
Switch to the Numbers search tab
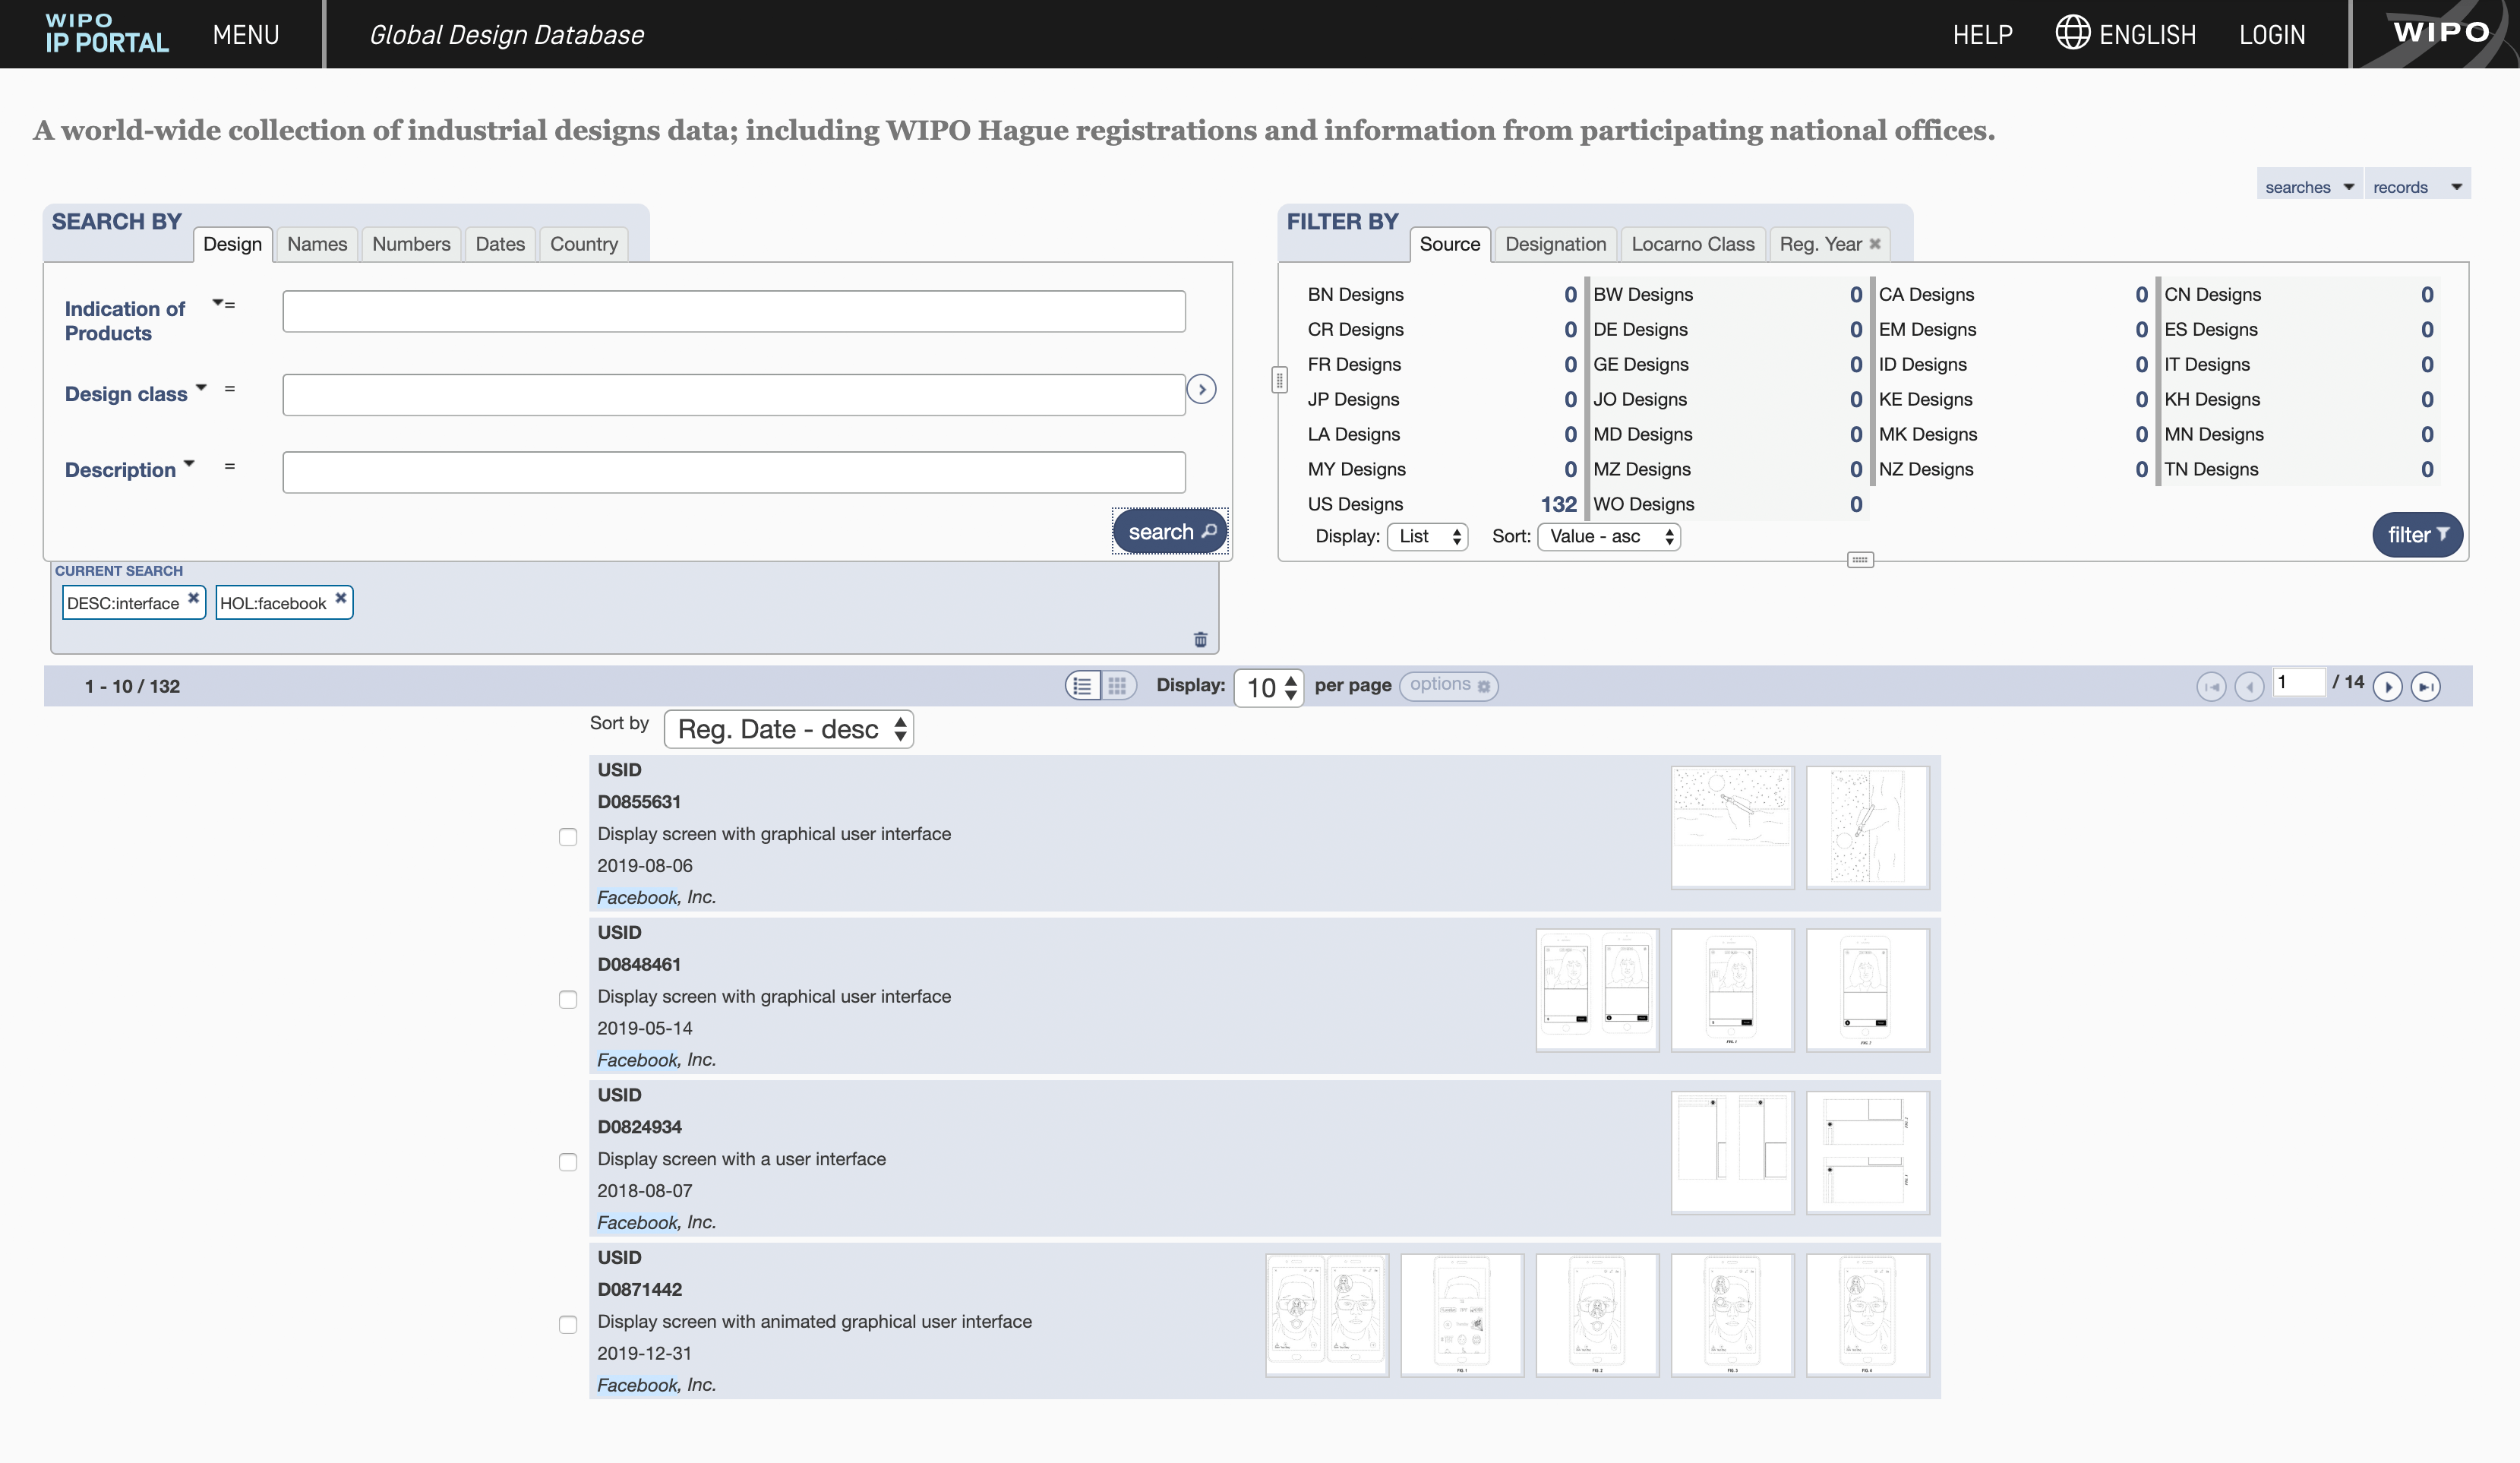[411, 244]
